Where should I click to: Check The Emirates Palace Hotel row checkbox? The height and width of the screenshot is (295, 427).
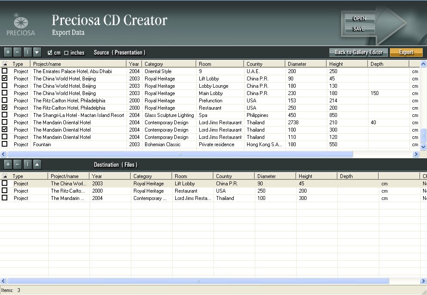pyautogui.click(x=5, y=71)
